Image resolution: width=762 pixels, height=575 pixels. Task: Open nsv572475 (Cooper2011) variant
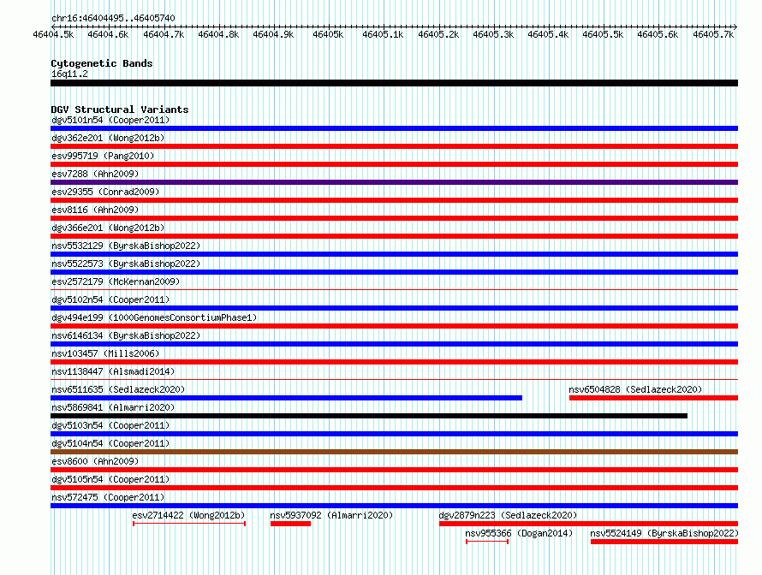click(108, 497)
